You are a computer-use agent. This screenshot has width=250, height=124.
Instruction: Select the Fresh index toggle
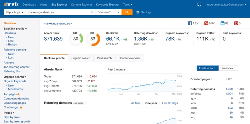point(207,68)
